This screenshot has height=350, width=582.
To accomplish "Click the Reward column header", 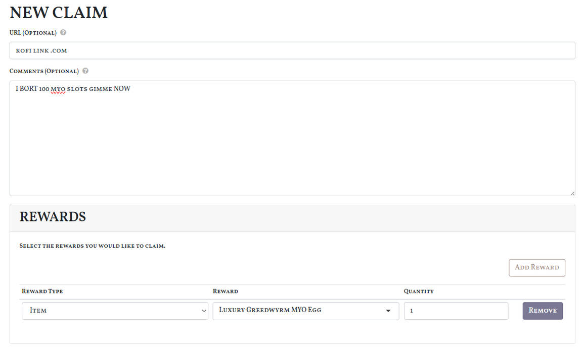I will click(225, 291).
